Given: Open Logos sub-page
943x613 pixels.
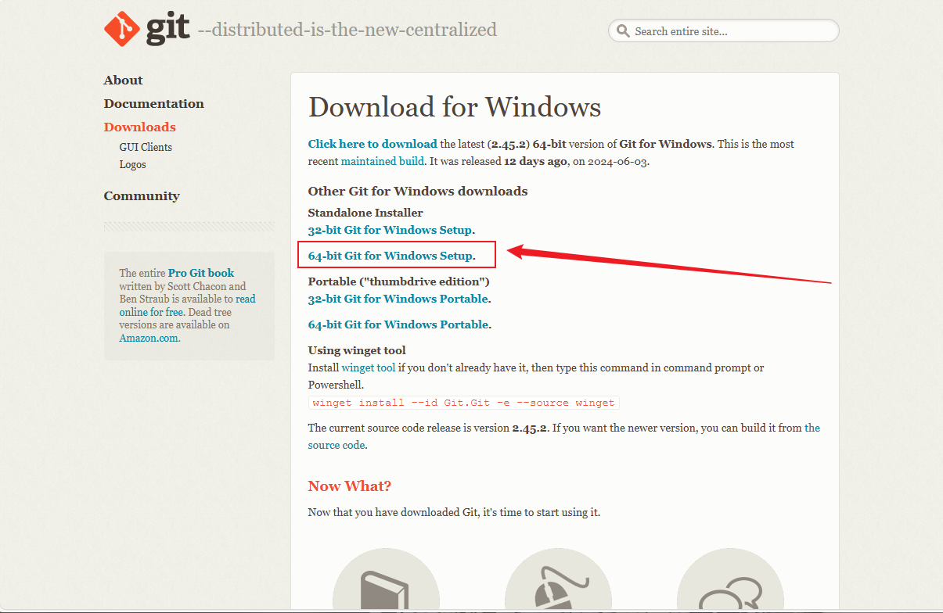Looking at the screenshot, I should (x=133, y=165).
